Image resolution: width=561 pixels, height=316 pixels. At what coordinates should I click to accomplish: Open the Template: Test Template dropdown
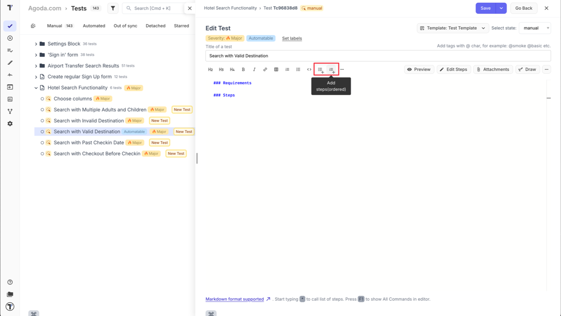452,28
